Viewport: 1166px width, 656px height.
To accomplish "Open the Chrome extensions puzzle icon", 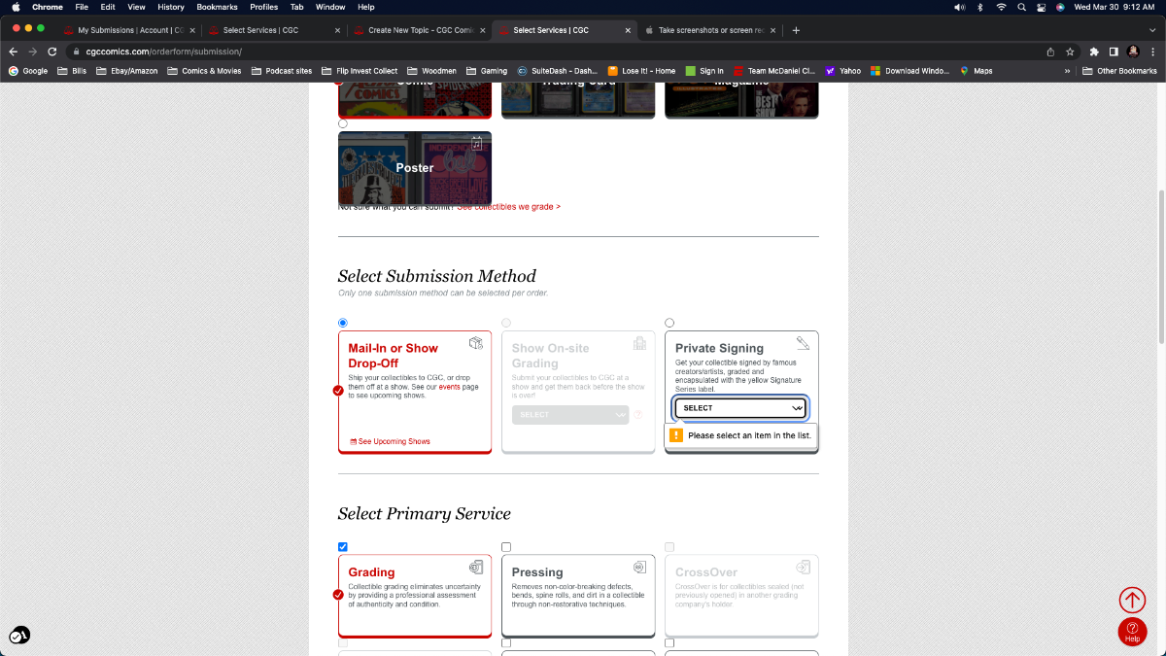I will 1094,52.
